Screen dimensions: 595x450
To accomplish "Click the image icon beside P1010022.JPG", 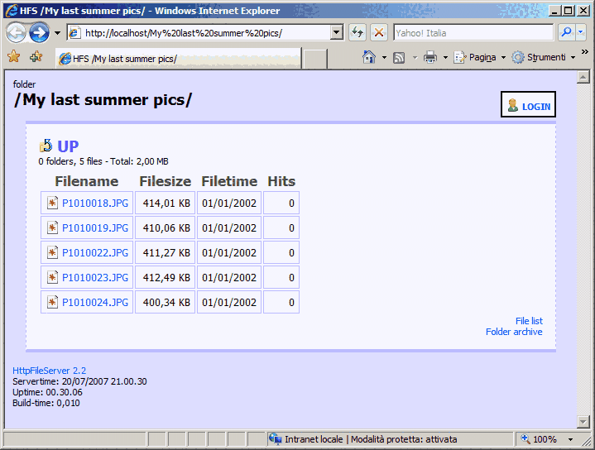I will point(52,252).
